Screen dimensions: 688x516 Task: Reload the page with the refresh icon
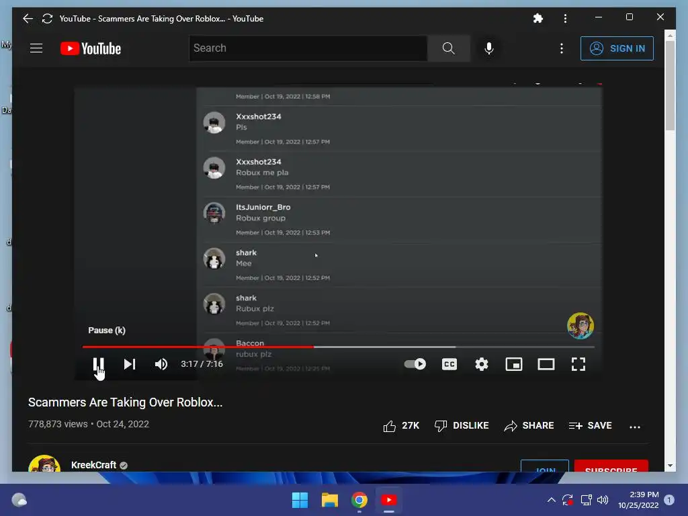47,18
